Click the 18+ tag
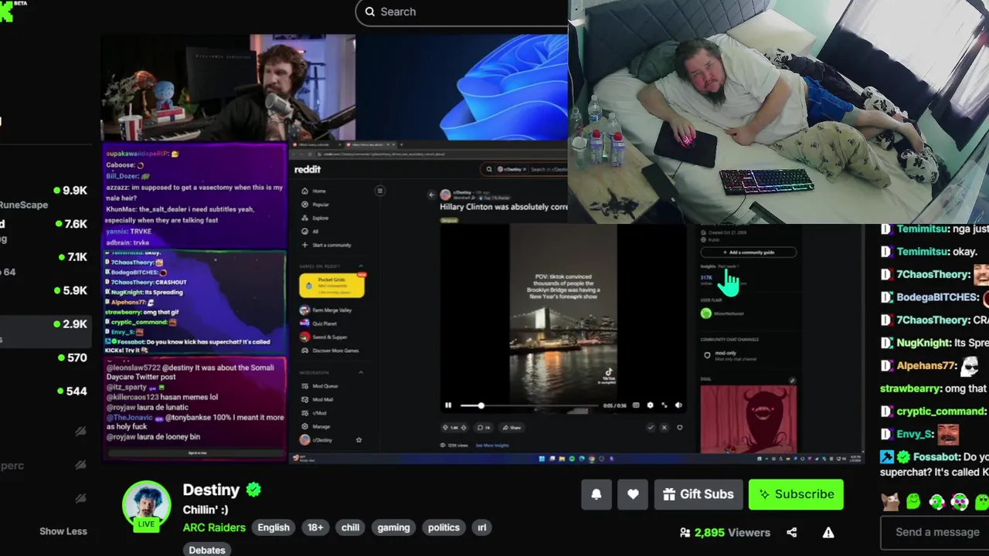Viewport: 989px width, 556px height. (x=315, y=527)
